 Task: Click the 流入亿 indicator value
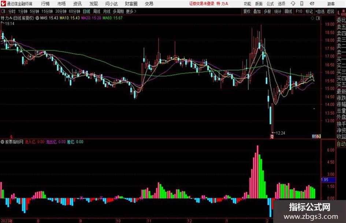34,142
